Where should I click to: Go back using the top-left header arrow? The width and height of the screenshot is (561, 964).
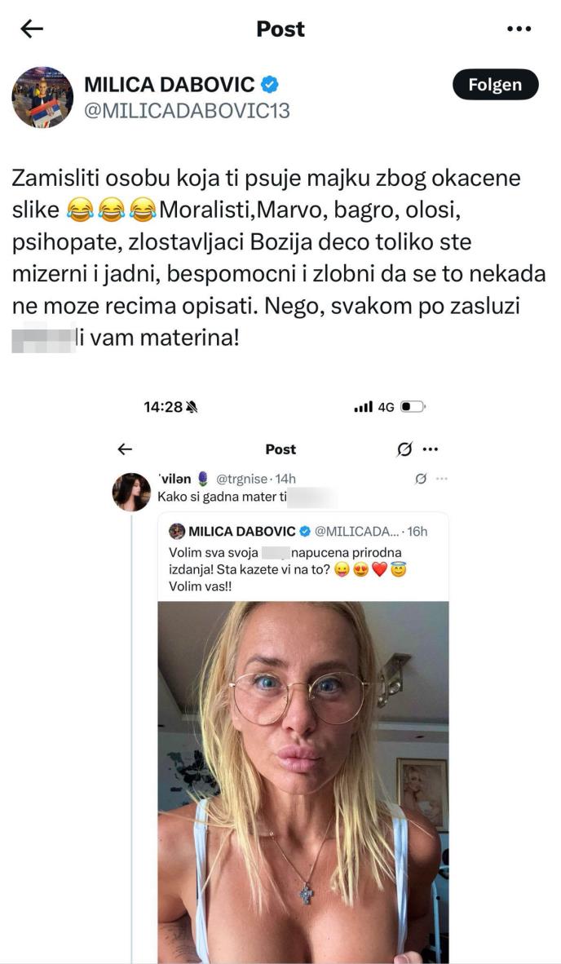pos(32,29)
